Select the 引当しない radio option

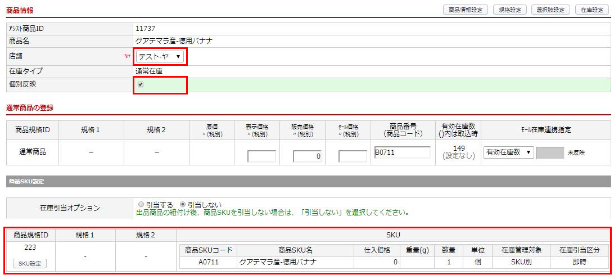(x=183, y=205)
